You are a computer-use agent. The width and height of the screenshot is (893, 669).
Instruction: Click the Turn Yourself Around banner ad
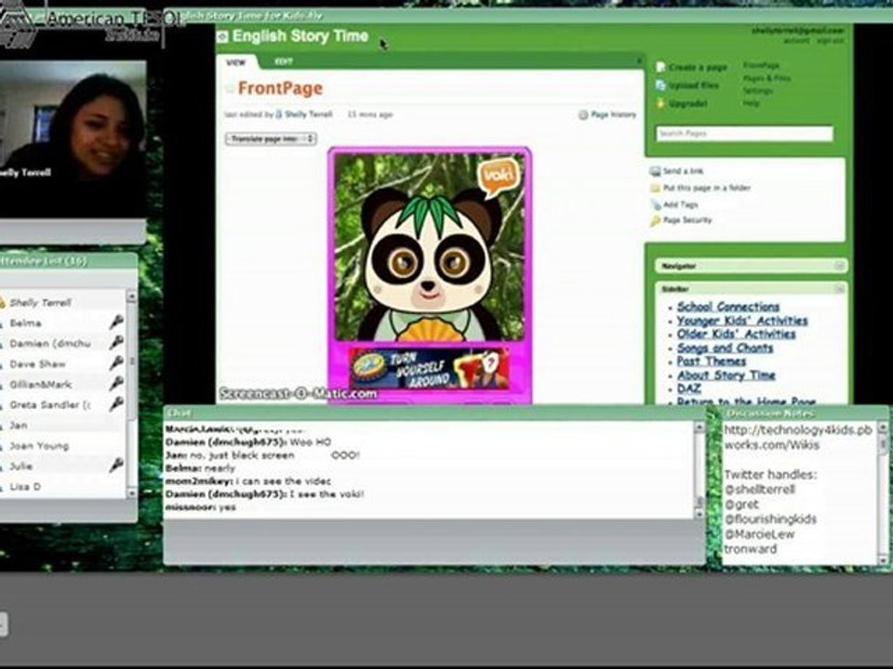pyautogui.click(x=430, y=368)
